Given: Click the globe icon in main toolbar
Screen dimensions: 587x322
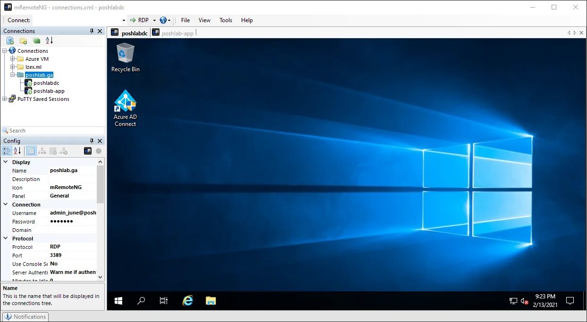Looking at the screenshot, I should [163, 20].
